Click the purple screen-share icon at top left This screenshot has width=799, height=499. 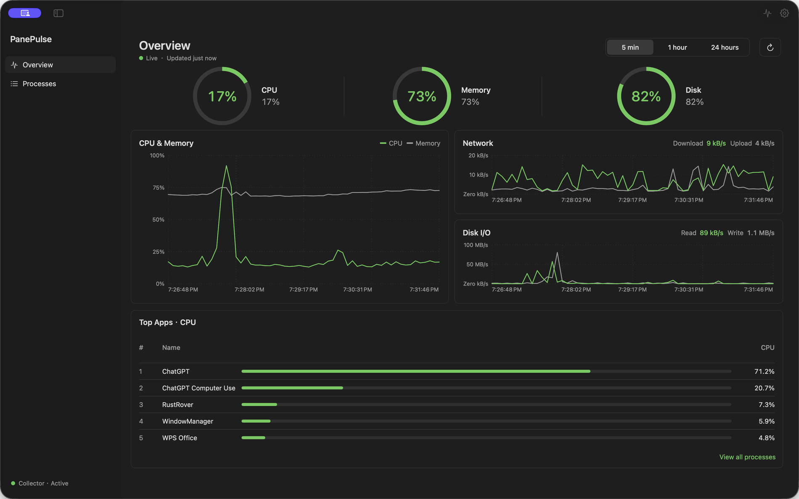click(x=25, y=13)
